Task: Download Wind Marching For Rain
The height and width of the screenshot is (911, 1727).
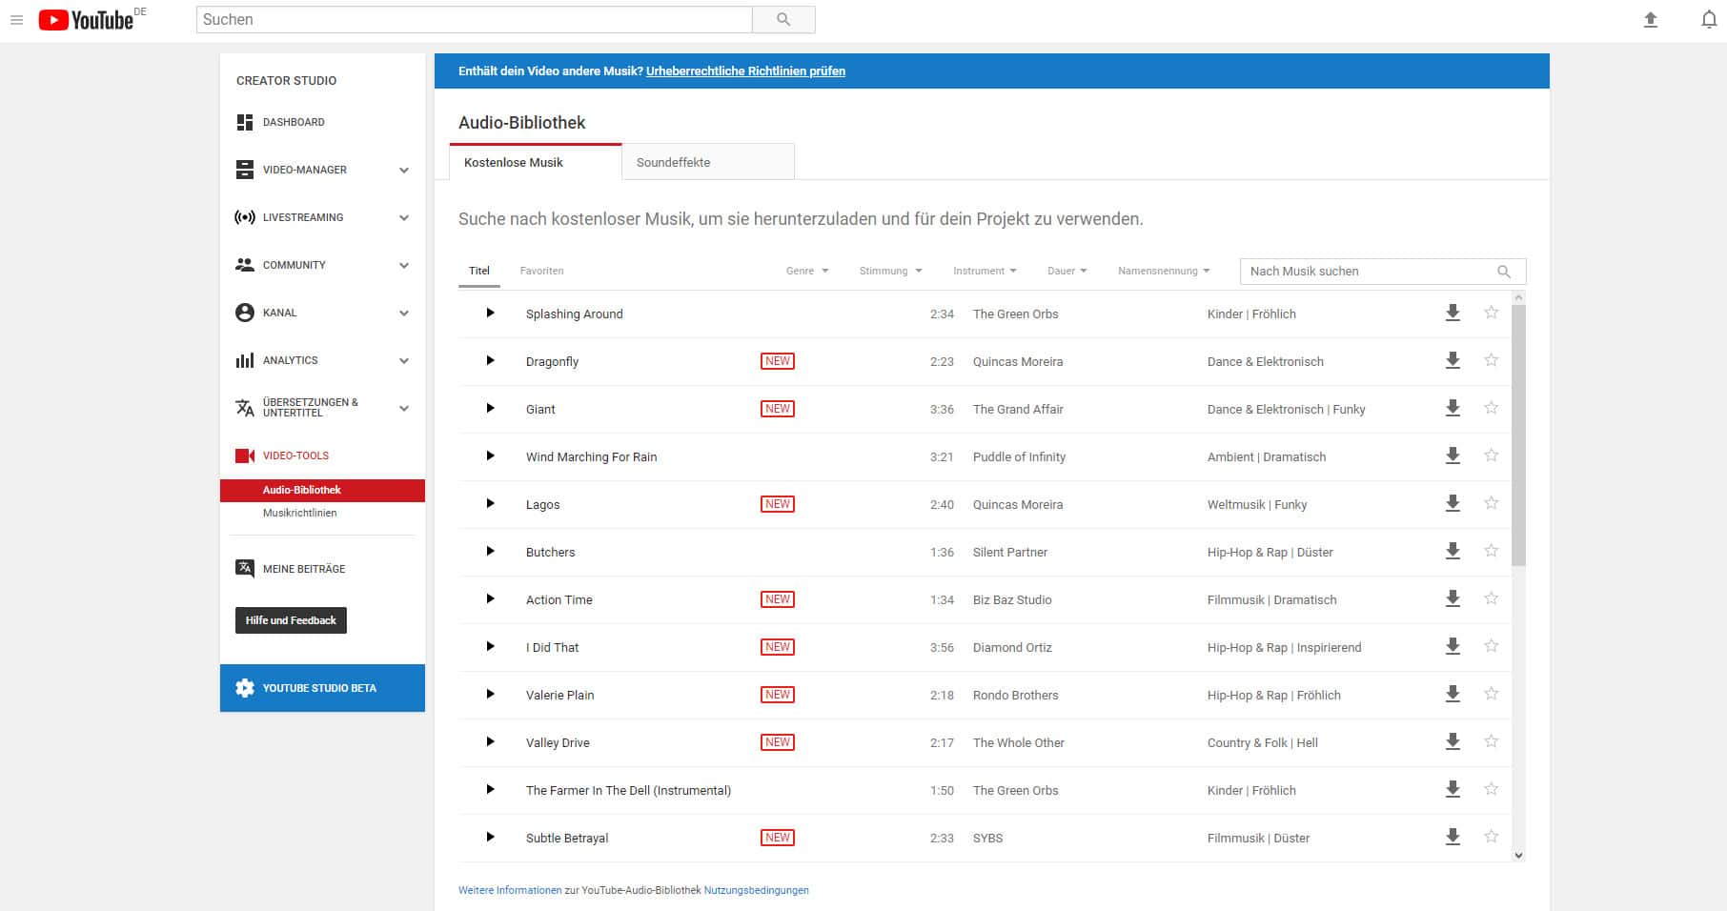Action: click(x=1453, y=455)
